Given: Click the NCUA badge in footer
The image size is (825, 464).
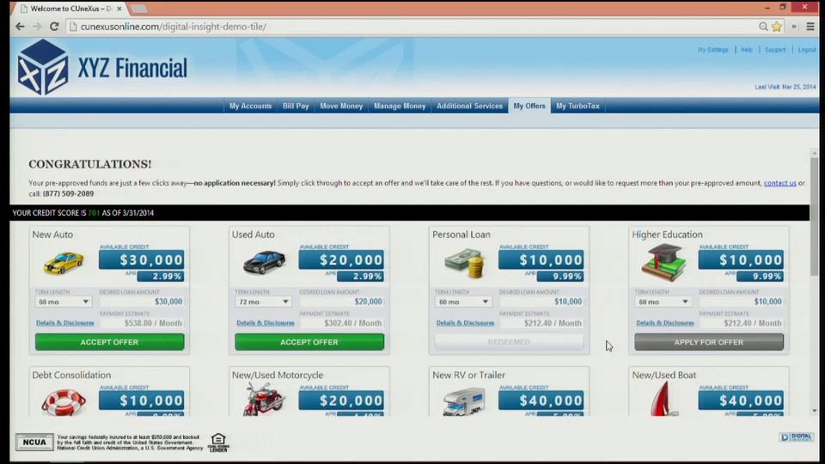Looking at the screenshot, I should pyautogui.click(x=34, y=442).
